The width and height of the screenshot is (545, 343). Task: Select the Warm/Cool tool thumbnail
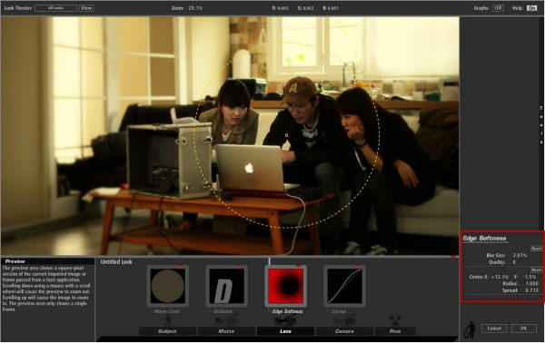point(167,286)
